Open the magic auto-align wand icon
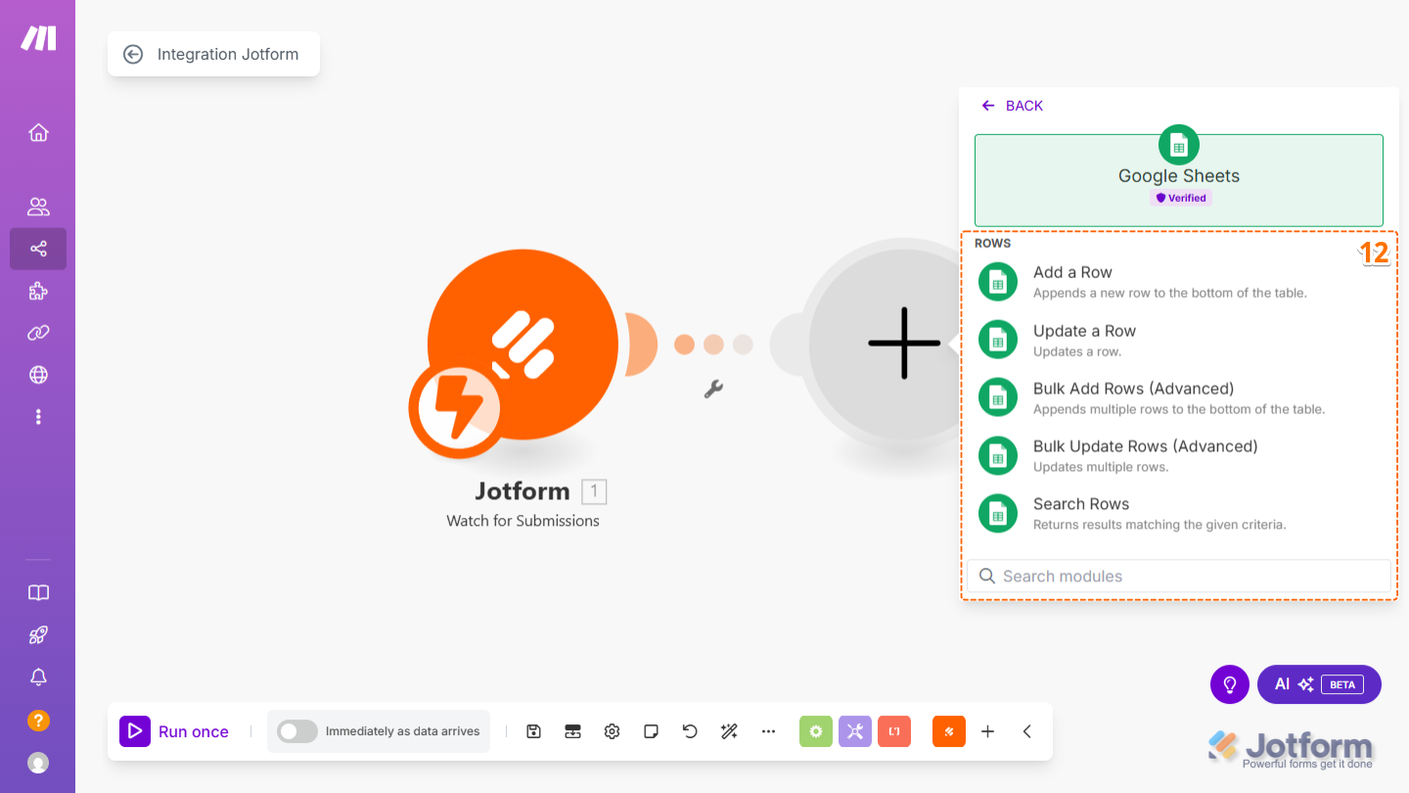 coord(729,731)
